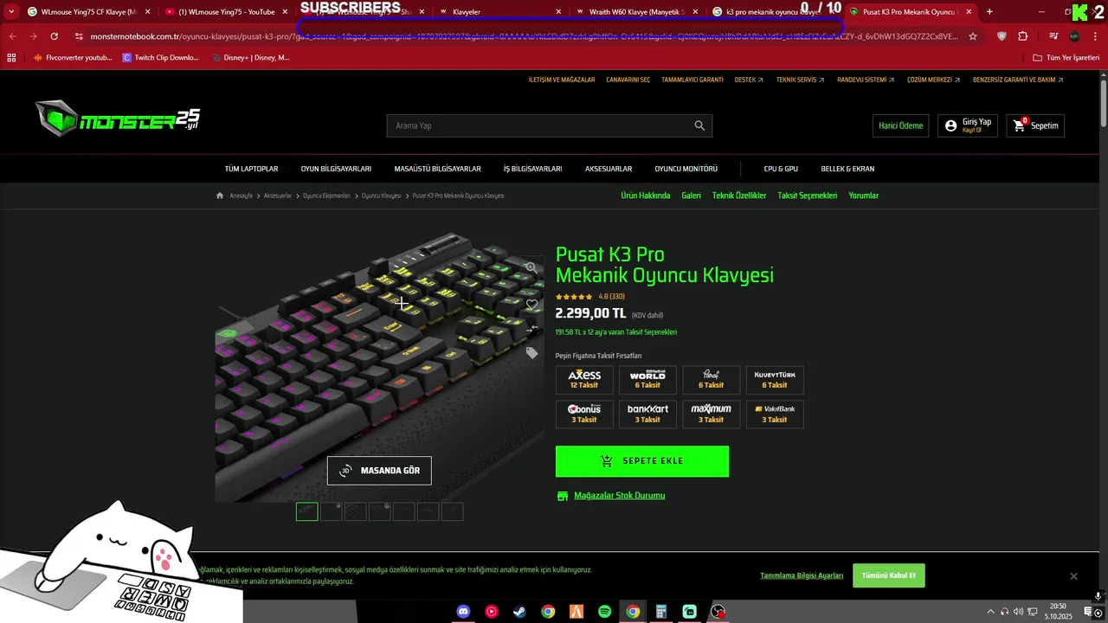Select the second product gallery thumbnail
1108x623 pixels.
(331, 511)
